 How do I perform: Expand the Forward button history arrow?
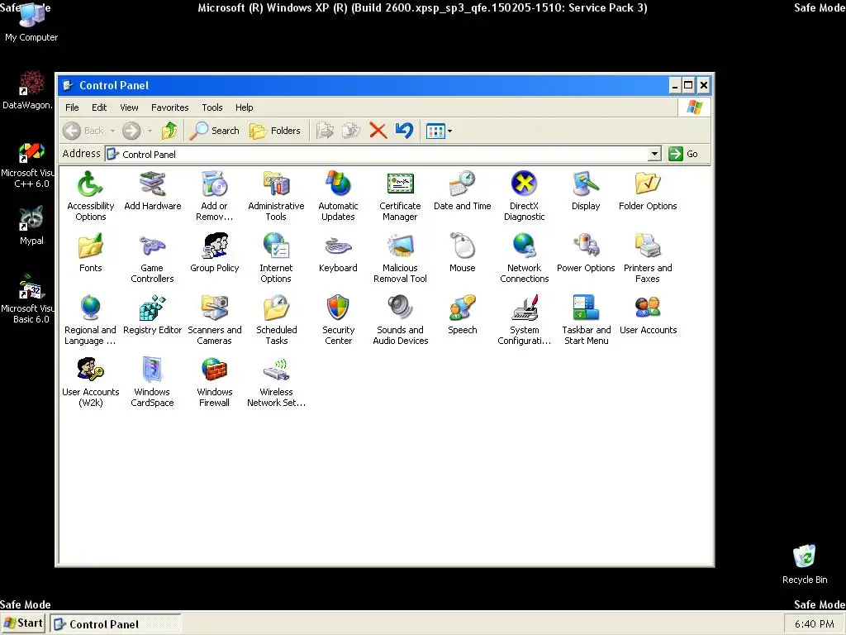click(150, 131)
